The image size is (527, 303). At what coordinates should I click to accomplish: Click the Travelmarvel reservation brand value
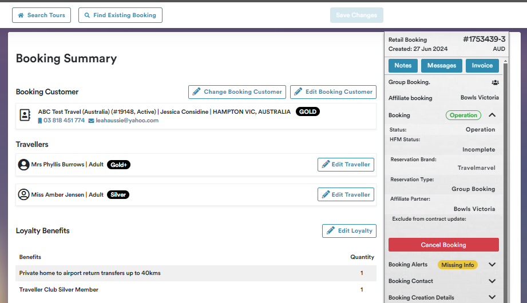coord(476,168)
